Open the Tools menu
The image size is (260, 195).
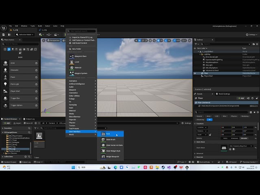point(32,26)
